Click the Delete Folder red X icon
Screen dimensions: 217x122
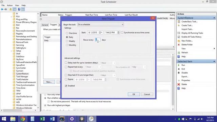(x=179, y=45)
